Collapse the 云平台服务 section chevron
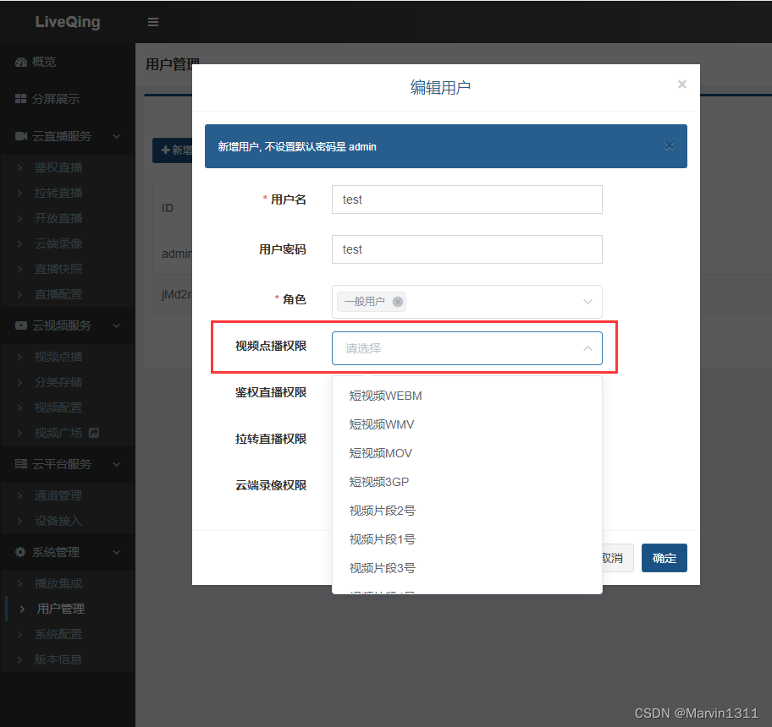772x727 pixels. 117,464
